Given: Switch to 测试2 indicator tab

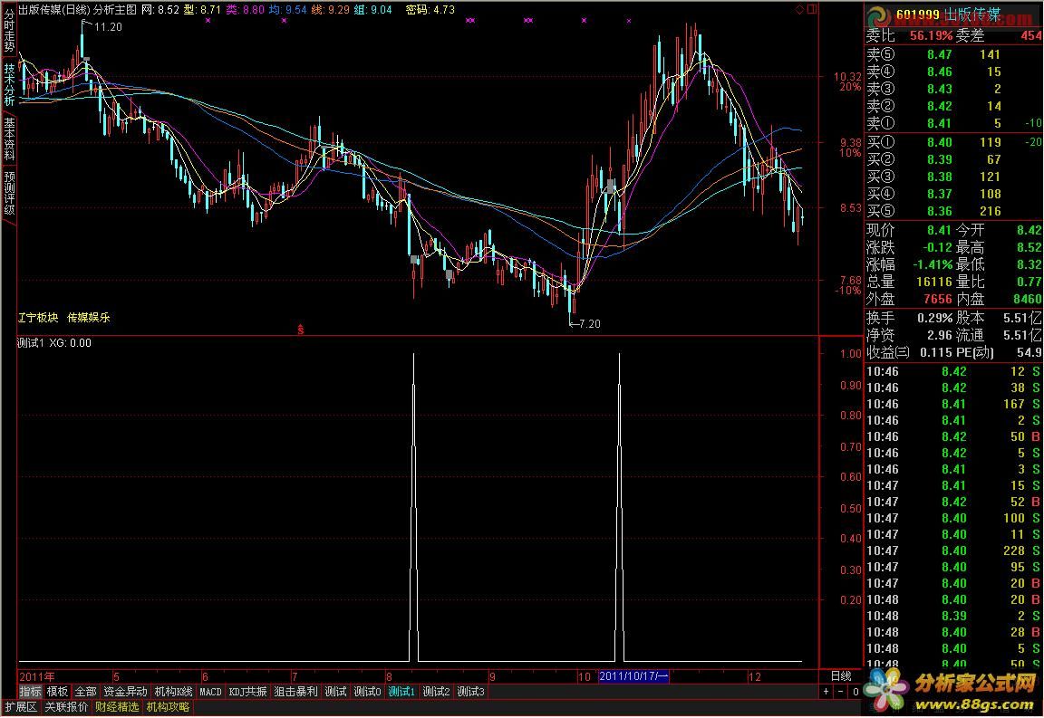Looking at the screenshot, I should coord(436,692).
